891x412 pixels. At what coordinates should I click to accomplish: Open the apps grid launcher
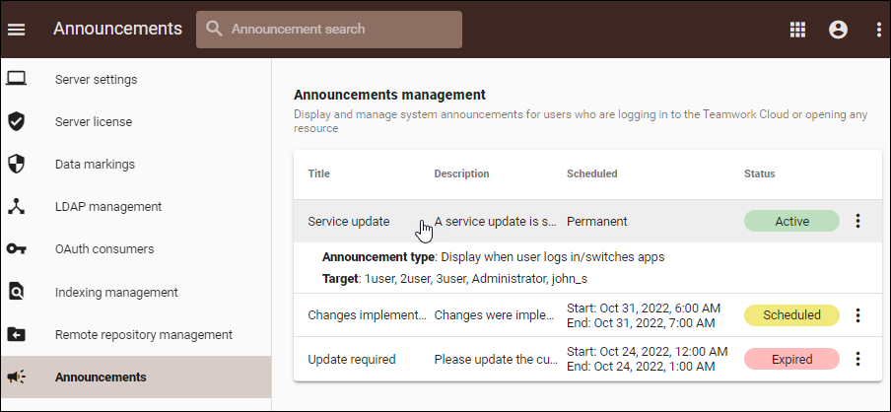pos(798,30)
